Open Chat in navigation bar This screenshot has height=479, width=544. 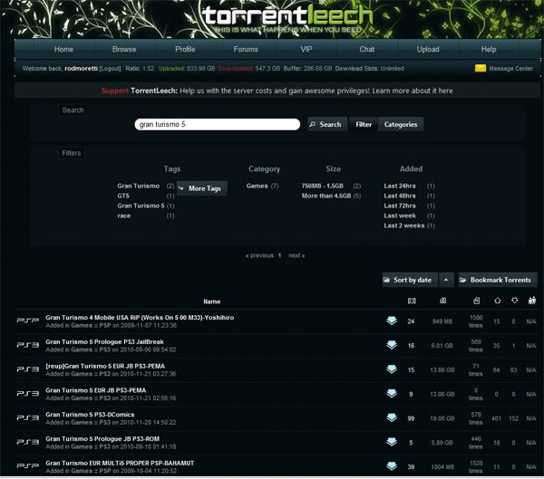click(367, 49)
